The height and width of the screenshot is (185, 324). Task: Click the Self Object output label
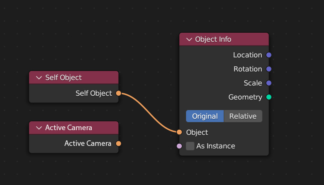[93, 94]
